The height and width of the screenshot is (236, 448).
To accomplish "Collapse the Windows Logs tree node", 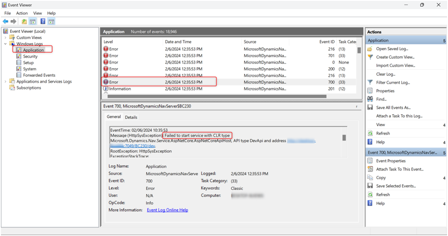I will click(5, 44).
